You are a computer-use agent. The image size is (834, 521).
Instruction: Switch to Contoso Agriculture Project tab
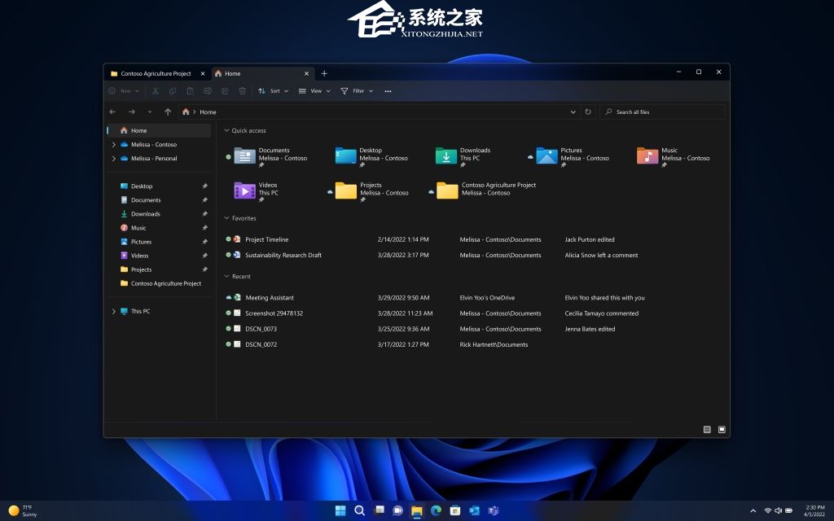coord(155,73)
